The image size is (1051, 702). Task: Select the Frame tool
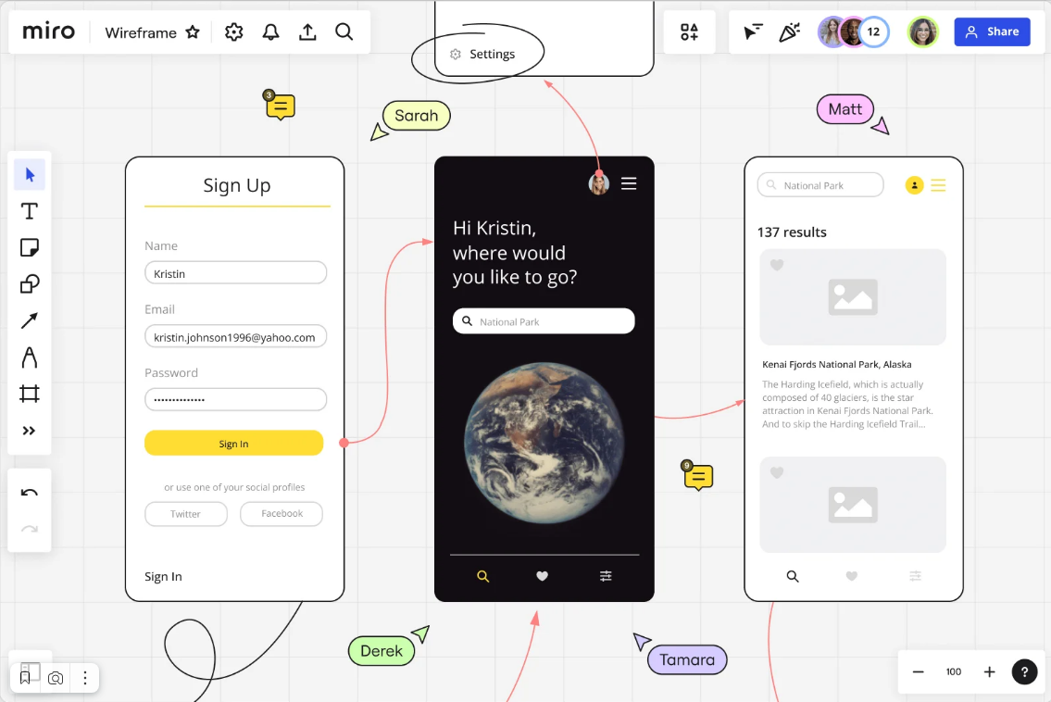[x=30, y=394]
